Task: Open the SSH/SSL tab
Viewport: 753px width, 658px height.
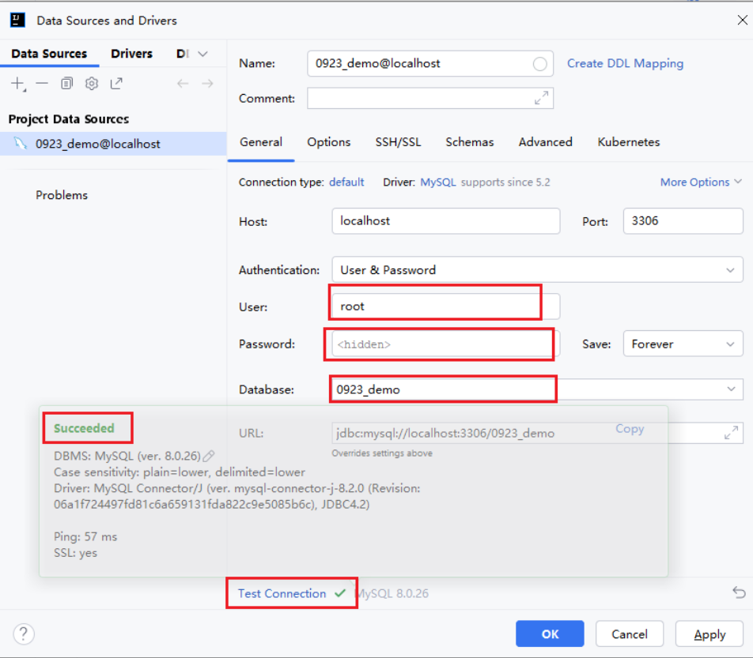Action: (398, 142)
